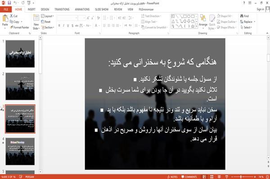270x179 pixels.
Task: Click the Format Painter brush
Action: click(19, 27)
